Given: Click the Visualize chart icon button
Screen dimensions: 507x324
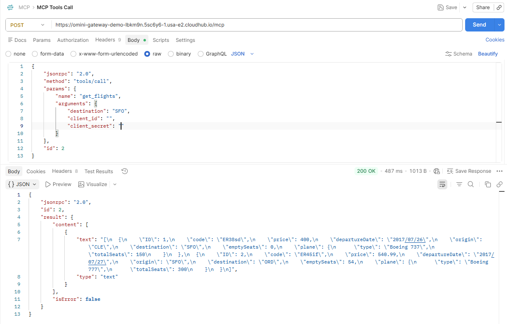Looking at the screenshot, I should 92,184.
